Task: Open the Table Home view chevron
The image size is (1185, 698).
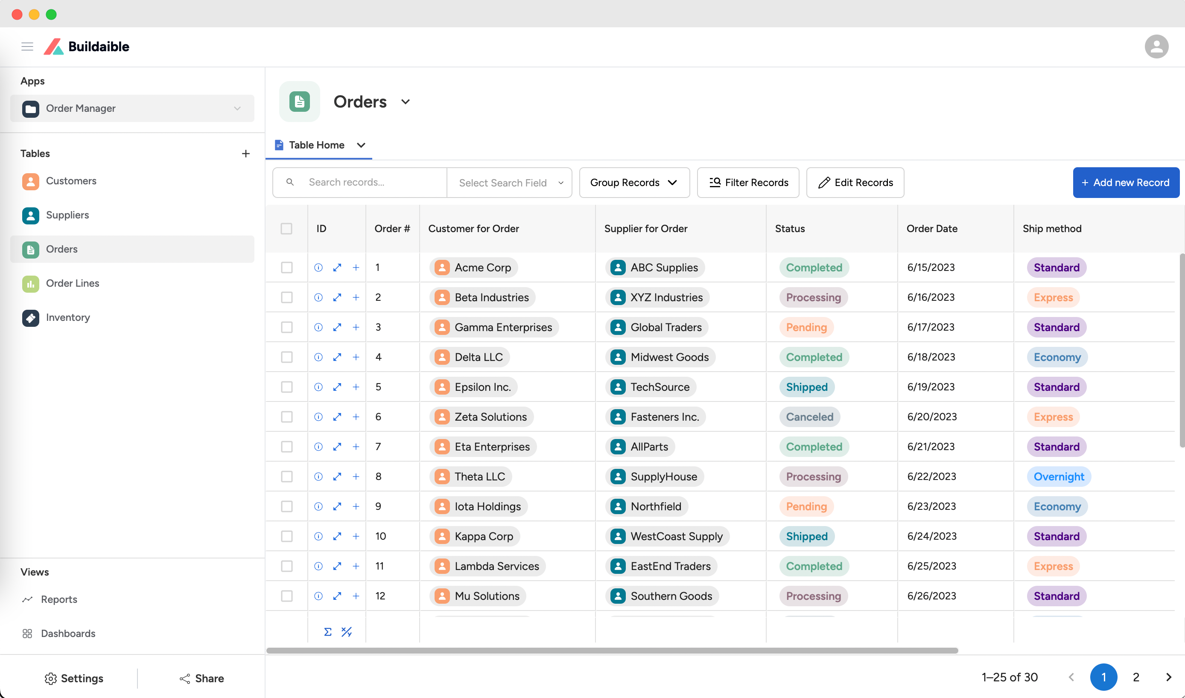Action: 361,145
